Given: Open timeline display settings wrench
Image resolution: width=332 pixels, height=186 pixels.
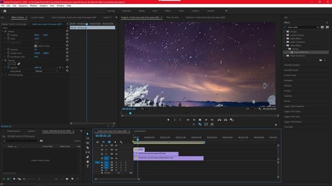Looking at the screenshot, I should click(x=121, y=142).
